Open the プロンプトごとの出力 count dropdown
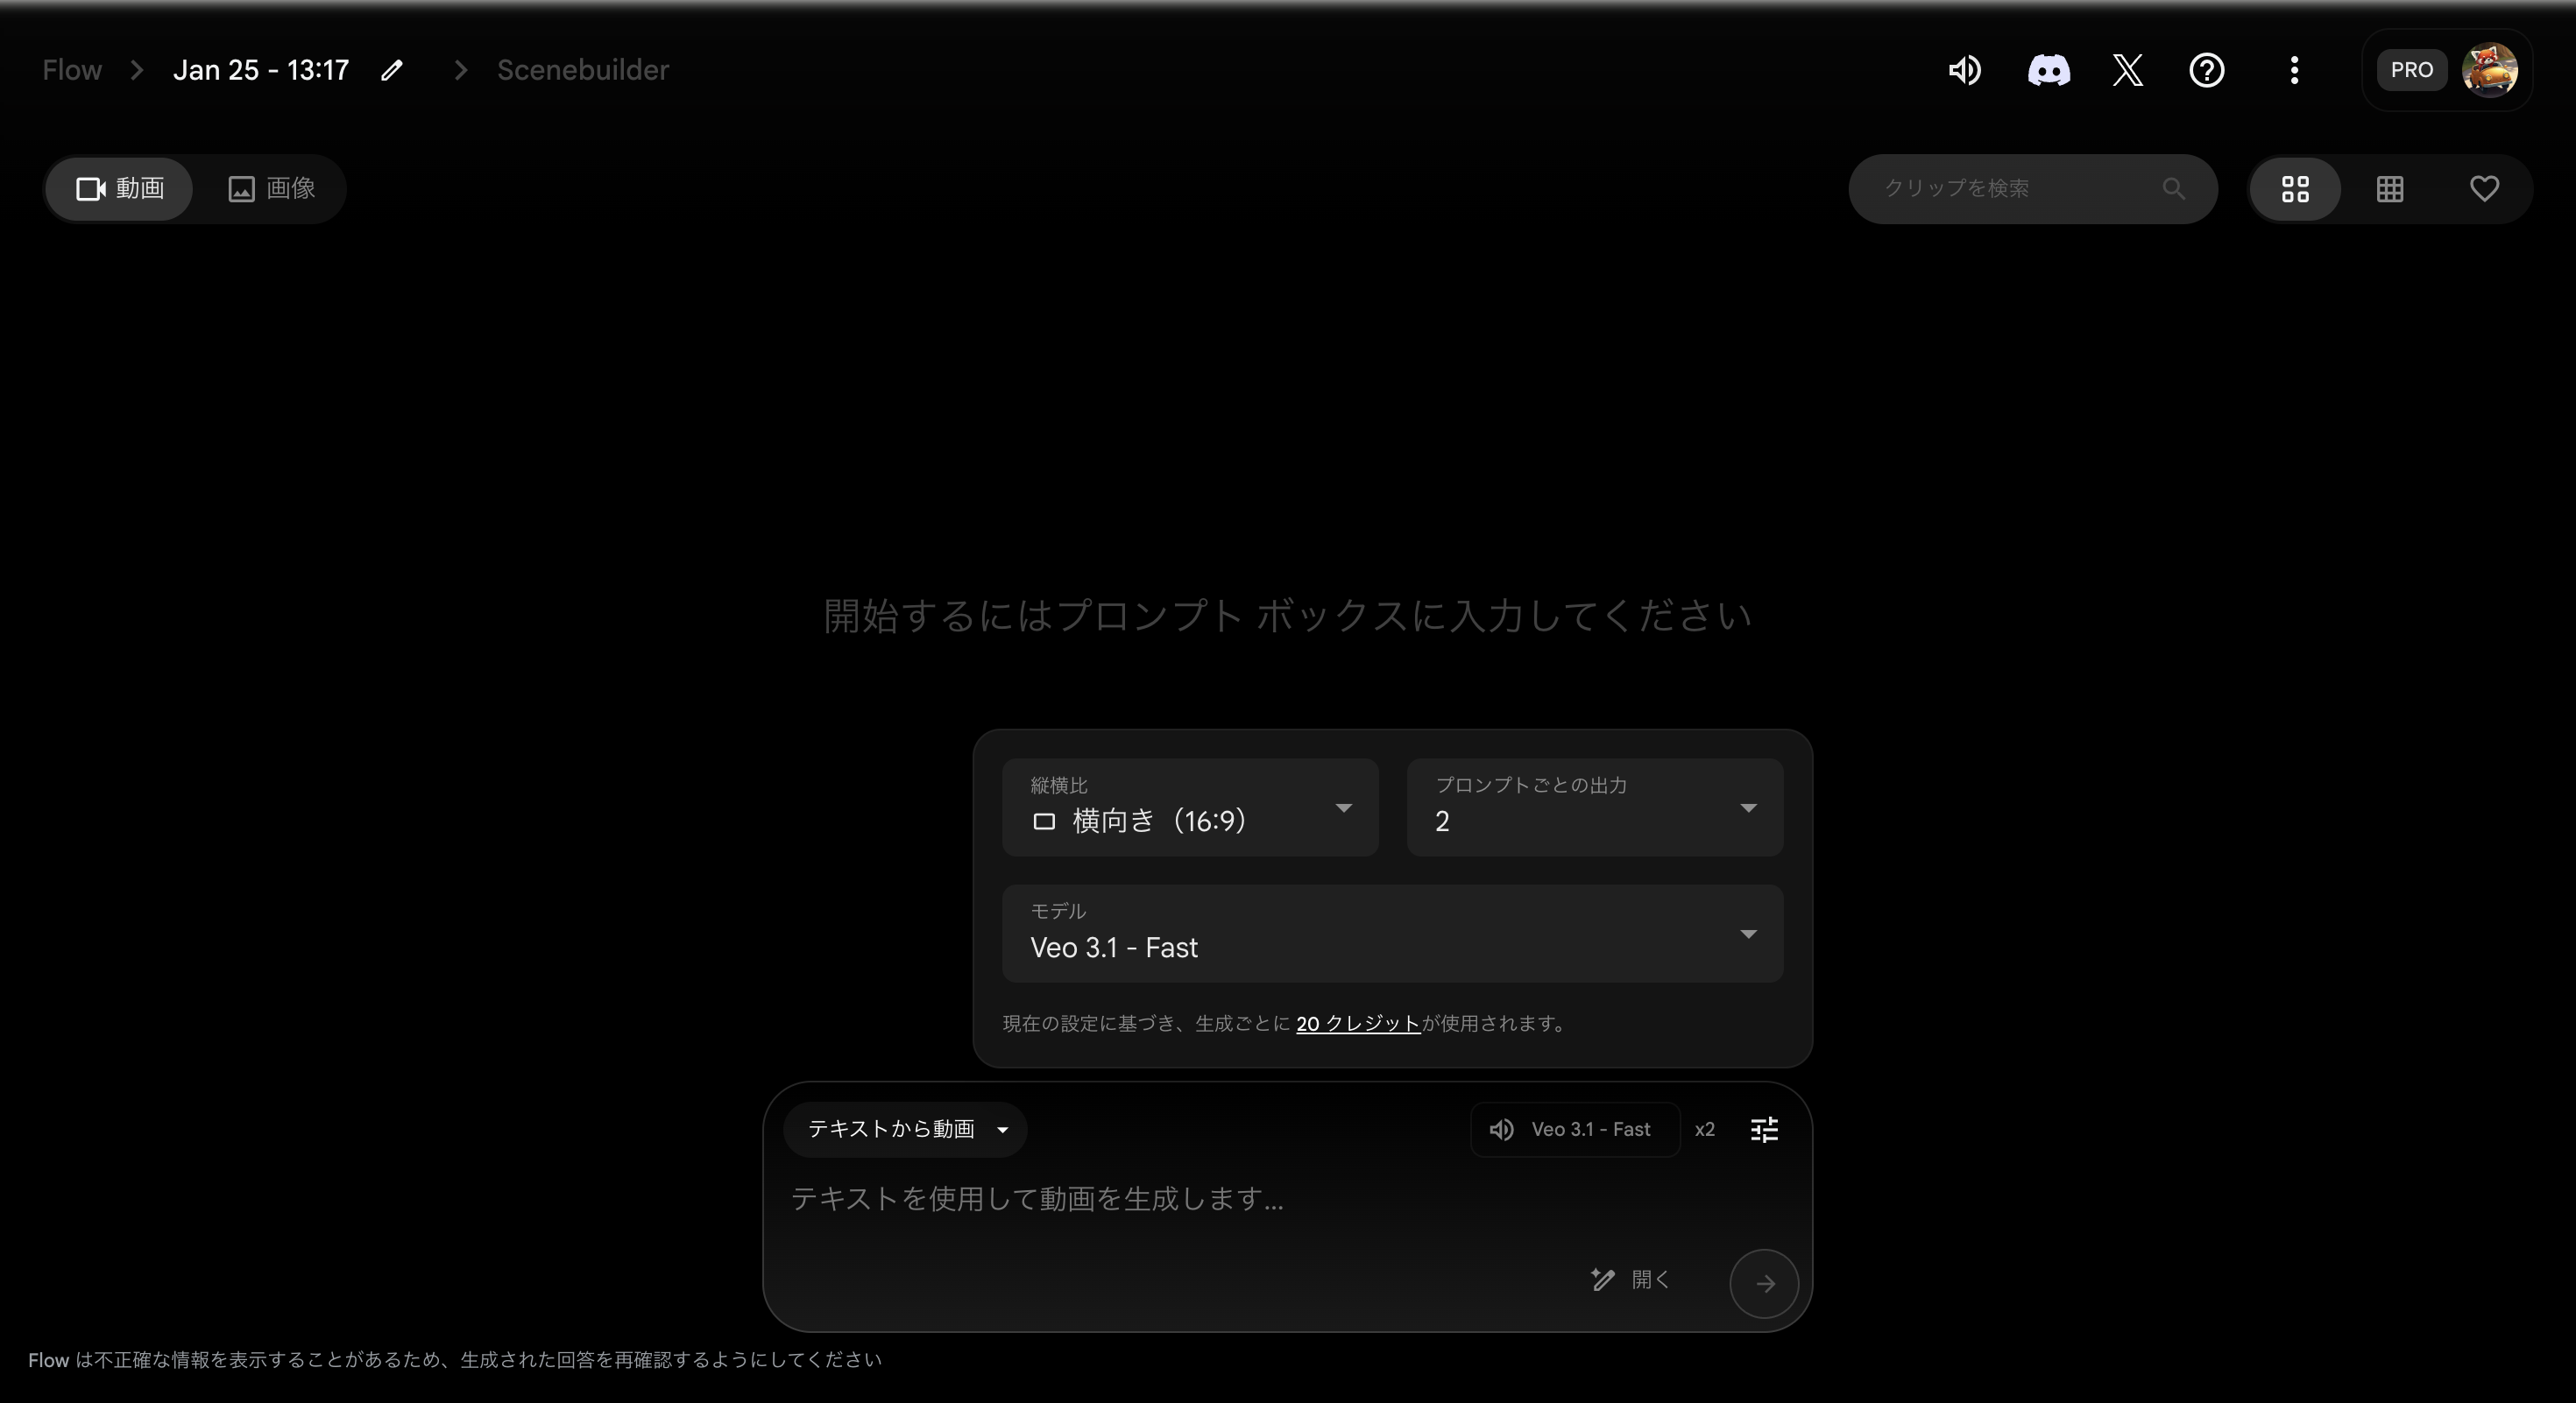Image resolution: width=2576 pixels, height=1403 pixels. pos(1594,807)
